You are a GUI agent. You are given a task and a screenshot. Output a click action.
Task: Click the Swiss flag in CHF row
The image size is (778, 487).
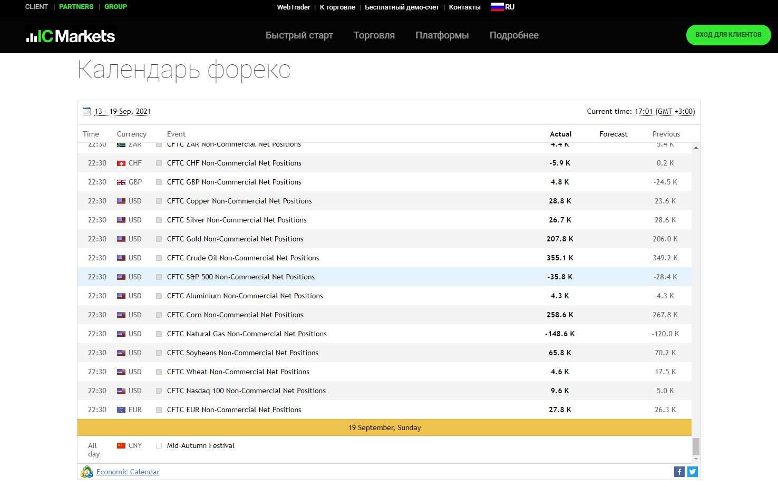click(121, 163)
